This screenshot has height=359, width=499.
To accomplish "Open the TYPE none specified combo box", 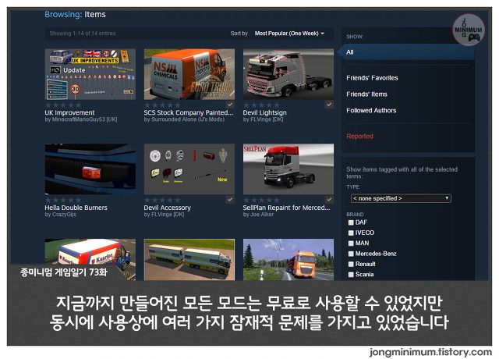I will pyautogui.click(x=401, y=198).
